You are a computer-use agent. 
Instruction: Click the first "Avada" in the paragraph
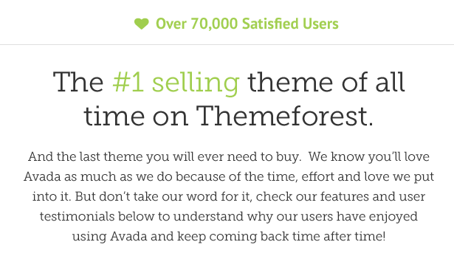tap(42, 176)
